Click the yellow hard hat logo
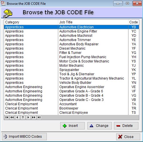Image resolution: width=143 pixels, height=142 pixels. [x=8, y=13]
